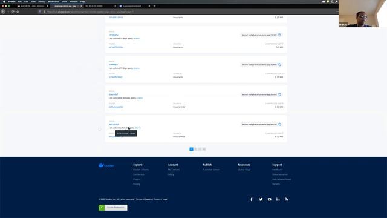
Task: Open Billing footer link
Action: point(171,174)
